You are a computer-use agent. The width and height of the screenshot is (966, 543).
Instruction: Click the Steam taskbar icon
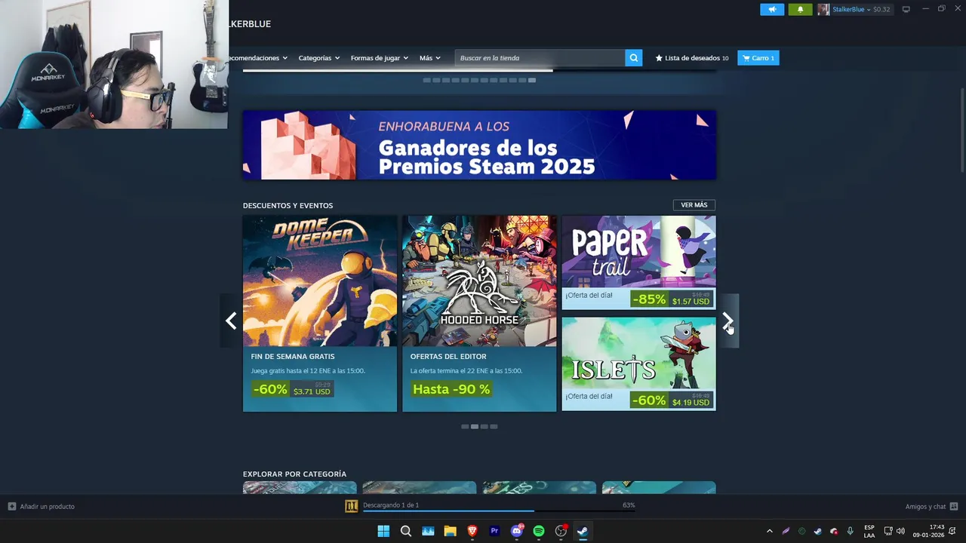click(583, 531)
